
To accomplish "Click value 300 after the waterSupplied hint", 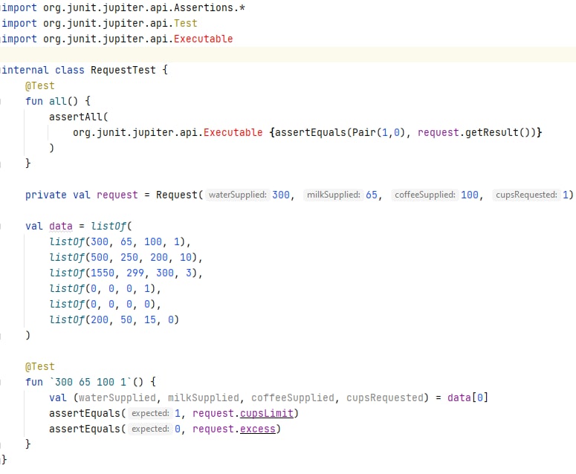I will tap(281, 195).
